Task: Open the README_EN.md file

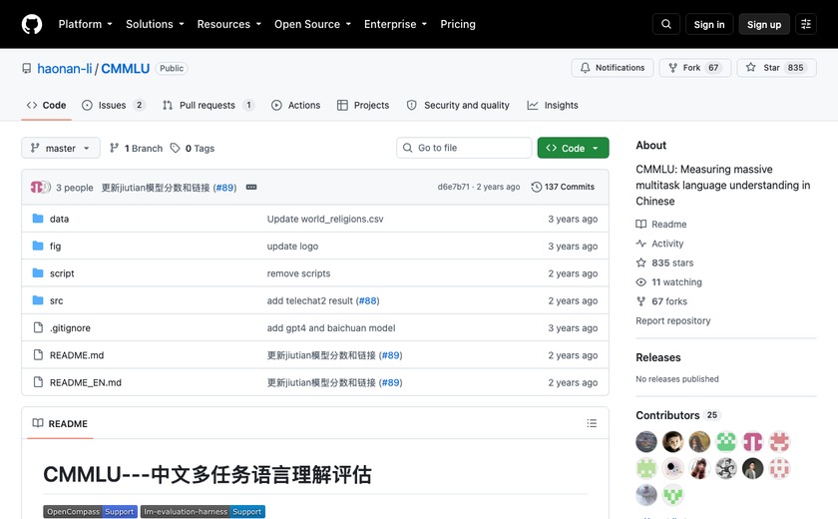Action: (86, 382)
